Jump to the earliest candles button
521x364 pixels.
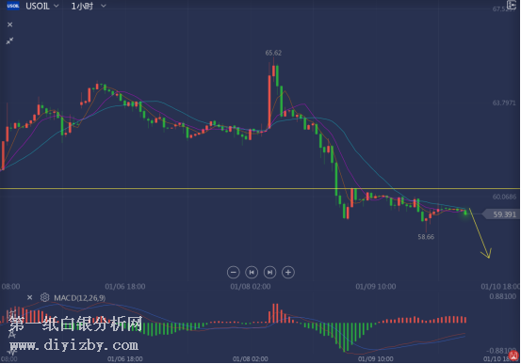252,273
